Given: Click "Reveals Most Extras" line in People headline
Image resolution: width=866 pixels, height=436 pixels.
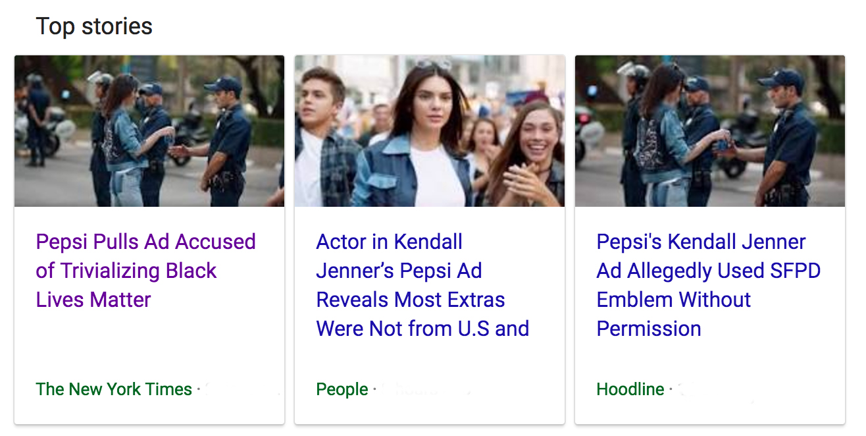Looking at the screenshot, I should [x=411, y=300].
